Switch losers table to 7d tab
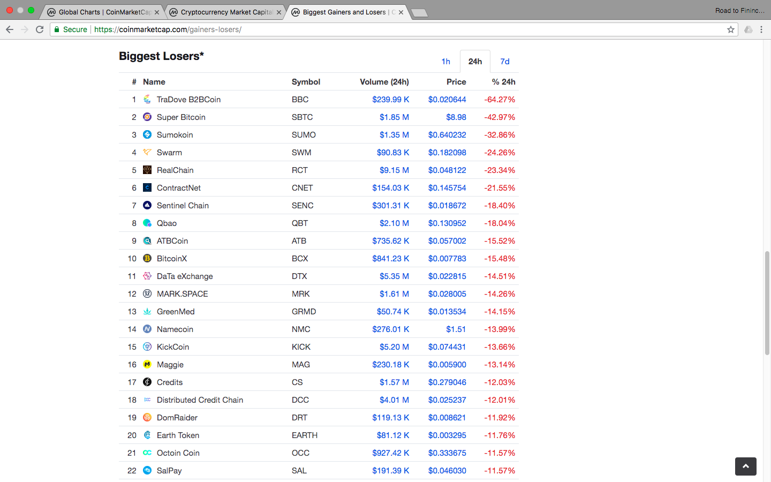 click(505, 62)
